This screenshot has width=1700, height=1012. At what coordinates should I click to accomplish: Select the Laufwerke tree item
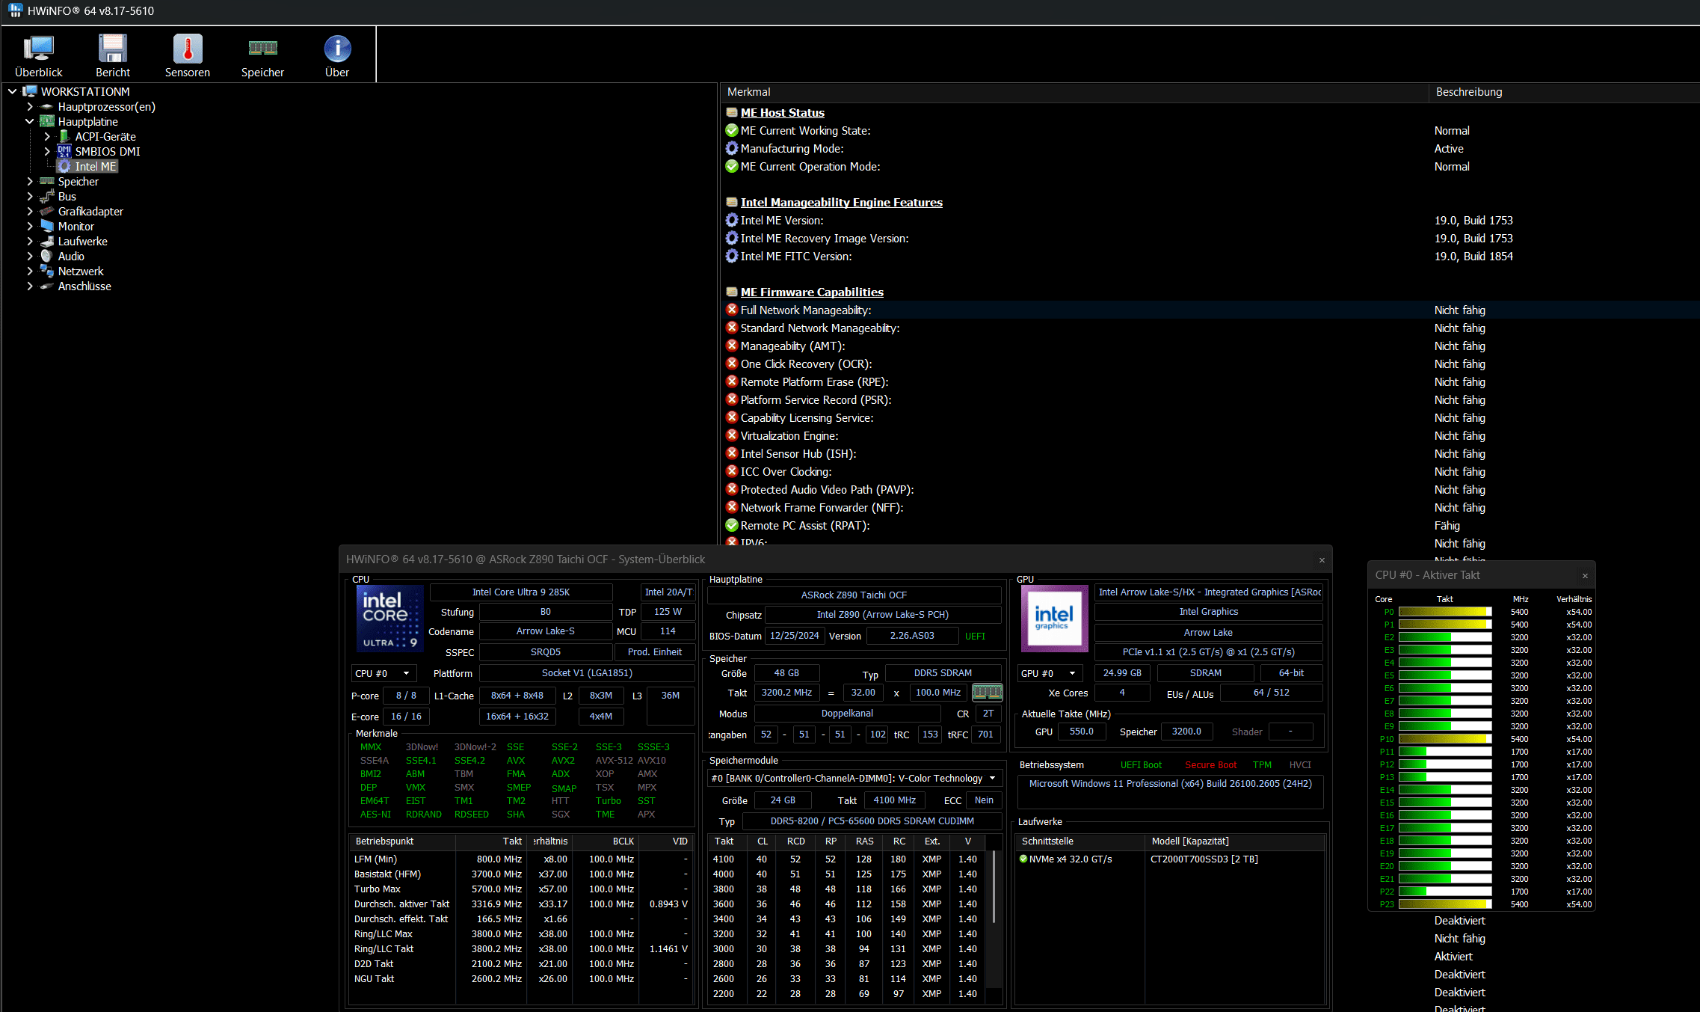click(82, 241)
